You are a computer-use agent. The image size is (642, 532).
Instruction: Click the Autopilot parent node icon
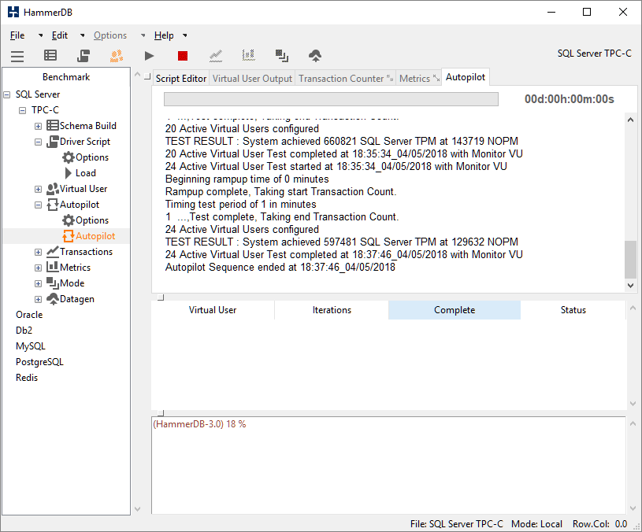[53, 205]
